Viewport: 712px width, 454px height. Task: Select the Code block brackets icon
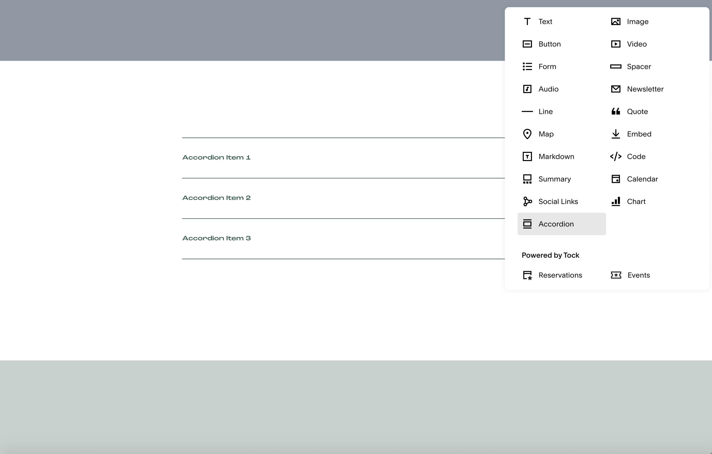tap(616, 156)
